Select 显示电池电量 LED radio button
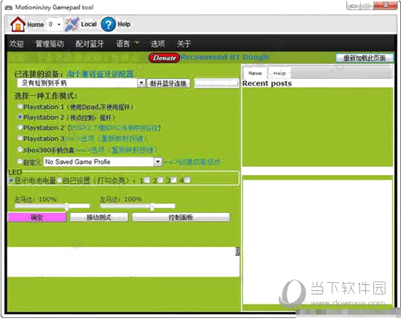This screenshot has height=320, width=401. tap(11, 180)
